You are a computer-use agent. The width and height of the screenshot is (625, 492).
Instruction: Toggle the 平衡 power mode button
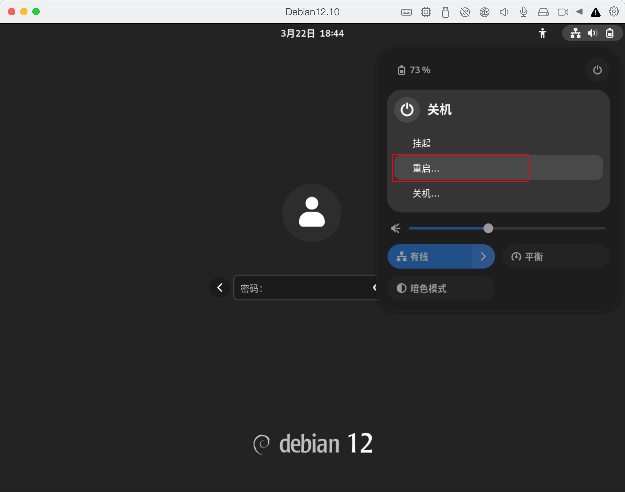pyautogui.click(x=555, y=256)
